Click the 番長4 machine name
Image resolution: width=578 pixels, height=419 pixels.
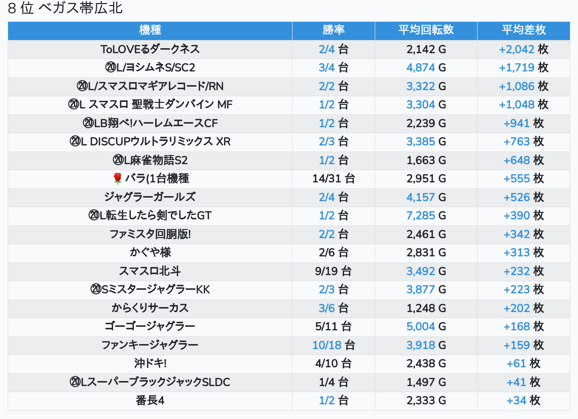[150, 401]
